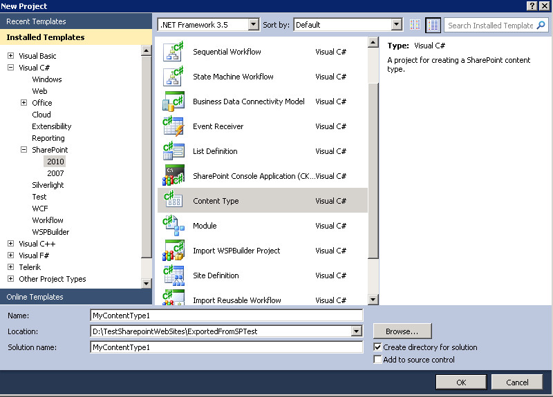Click the template list scroll-down arrow
Screen dimensions: 553x397
(373, 300)
